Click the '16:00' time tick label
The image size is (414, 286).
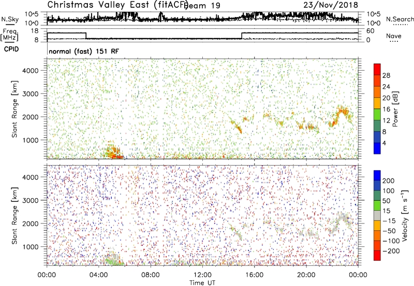click(254, 275)
